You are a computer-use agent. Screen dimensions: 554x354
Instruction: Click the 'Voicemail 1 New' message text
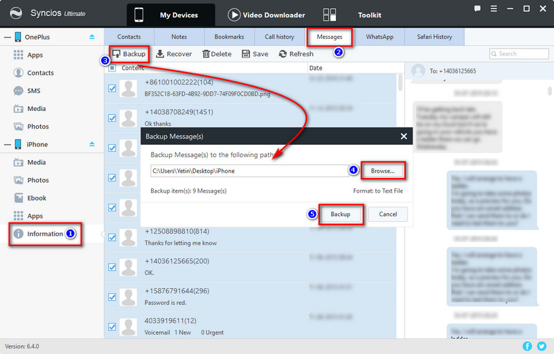tap(168, 333)
